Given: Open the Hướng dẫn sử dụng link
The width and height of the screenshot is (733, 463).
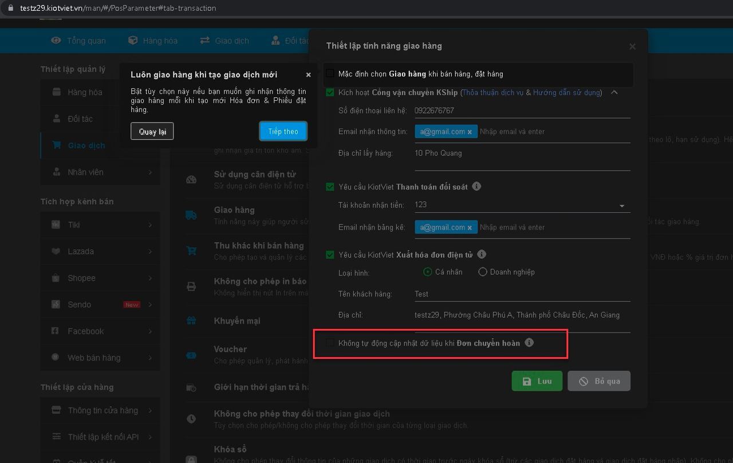Looking at the screenshot, I should (x=566, y=92).
